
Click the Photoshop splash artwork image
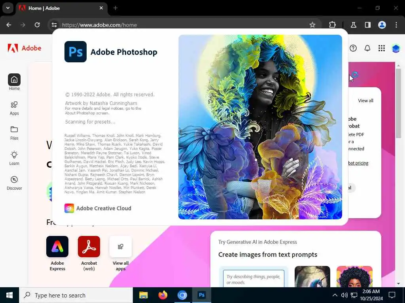point(260,127)
